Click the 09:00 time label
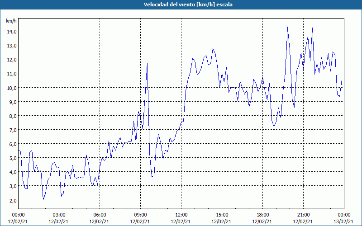Image resolution: width=362 pixels, height=226 pixels. pyautogui.click(x=140, y=215)
